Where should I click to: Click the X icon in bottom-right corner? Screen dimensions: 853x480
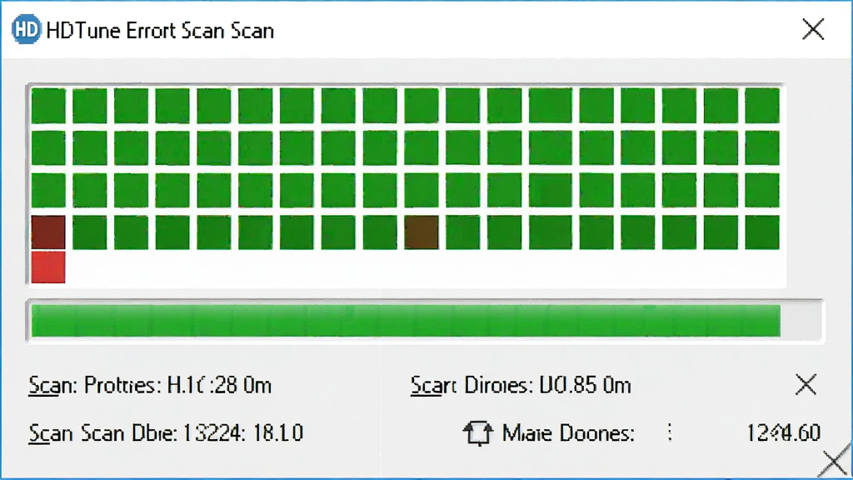(835, 461)
